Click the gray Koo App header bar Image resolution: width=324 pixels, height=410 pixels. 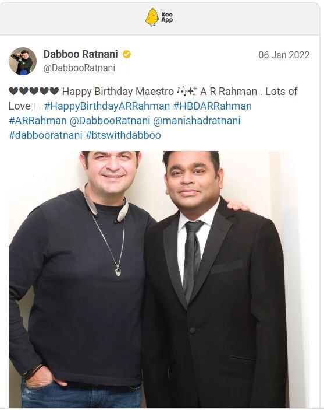pos(159,18)
